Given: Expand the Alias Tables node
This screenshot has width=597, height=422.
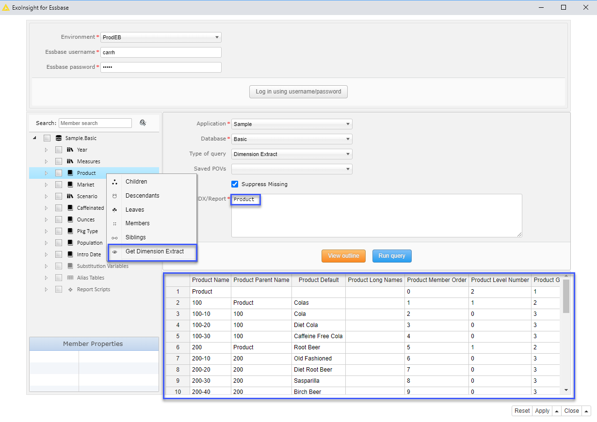Looking at the screenshot, I should [47, 278].
